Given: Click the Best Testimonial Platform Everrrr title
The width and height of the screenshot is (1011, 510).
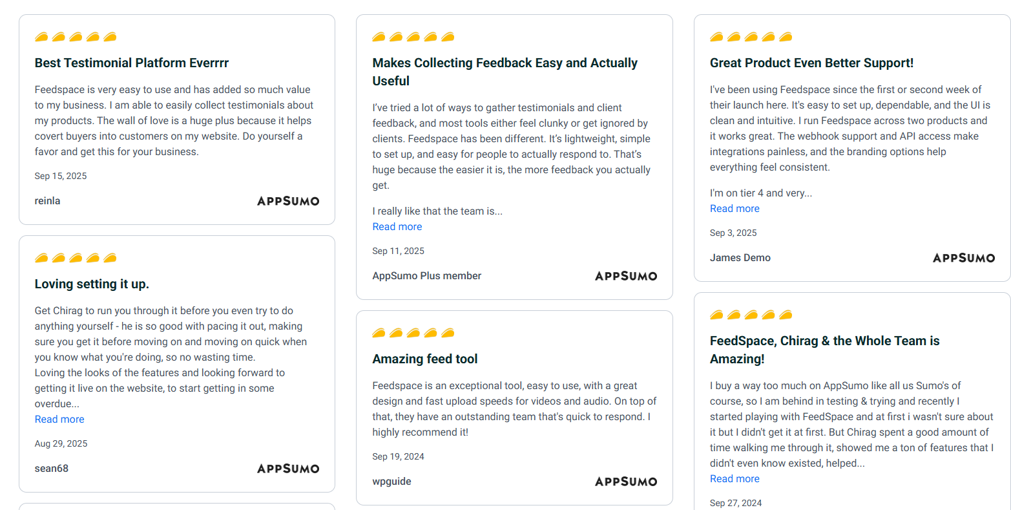Looking at the screenshot, I should pyautogui.click(x=132, y=63).
